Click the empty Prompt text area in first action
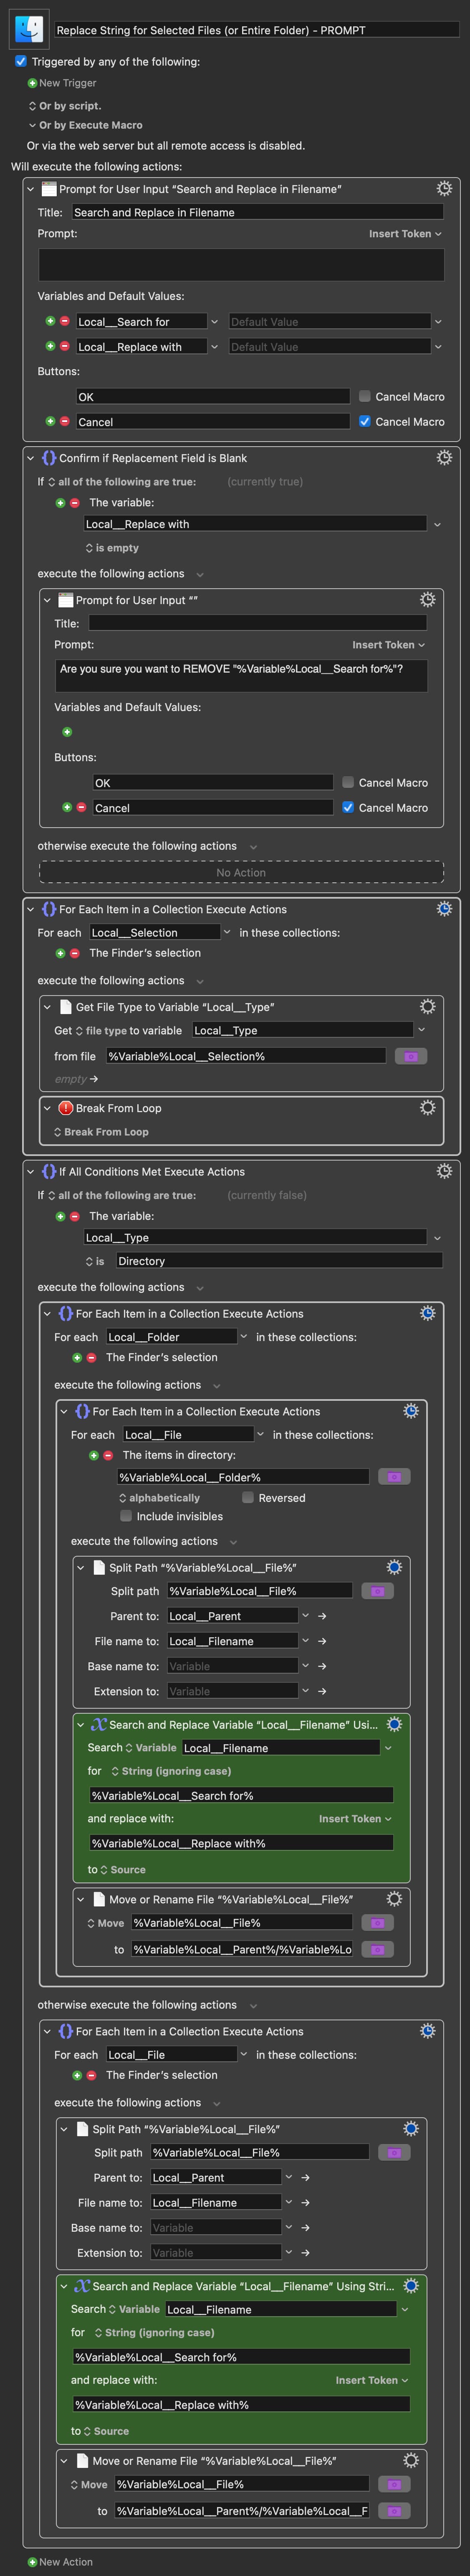Image resolution: width=470 pixels, height=2576 pixels. (x=241, y=264)
